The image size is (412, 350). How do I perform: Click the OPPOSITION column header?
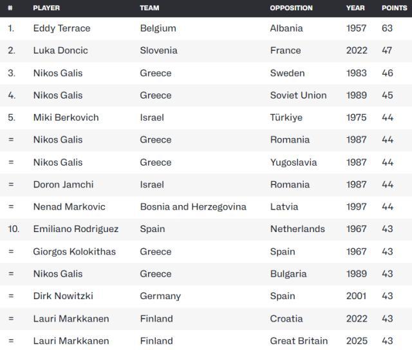coord(291,8)
